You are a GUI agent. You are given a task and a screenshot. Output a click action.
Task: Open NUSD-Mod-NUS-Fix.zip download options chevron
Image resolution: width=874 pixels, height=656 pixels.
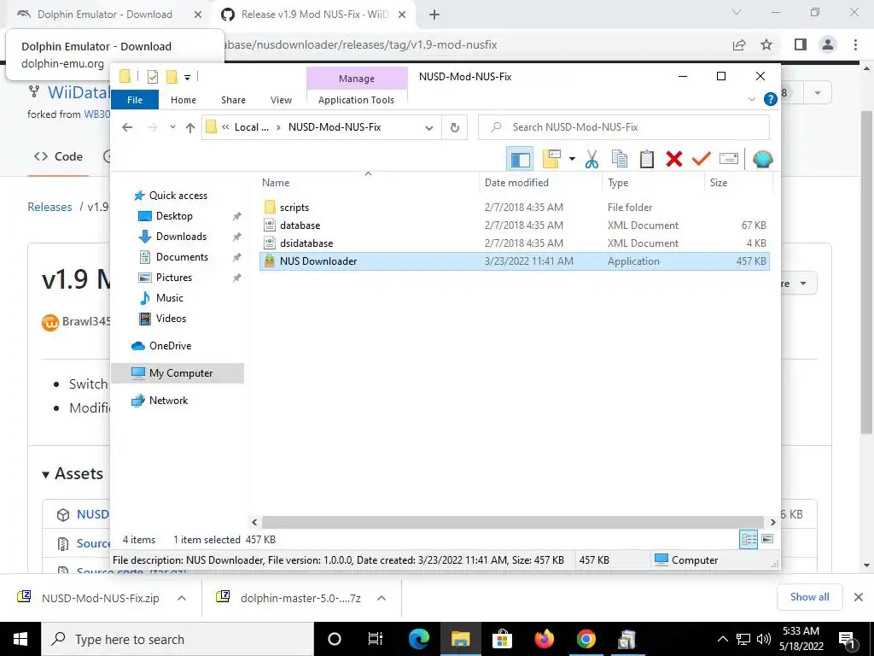[181, 598]
